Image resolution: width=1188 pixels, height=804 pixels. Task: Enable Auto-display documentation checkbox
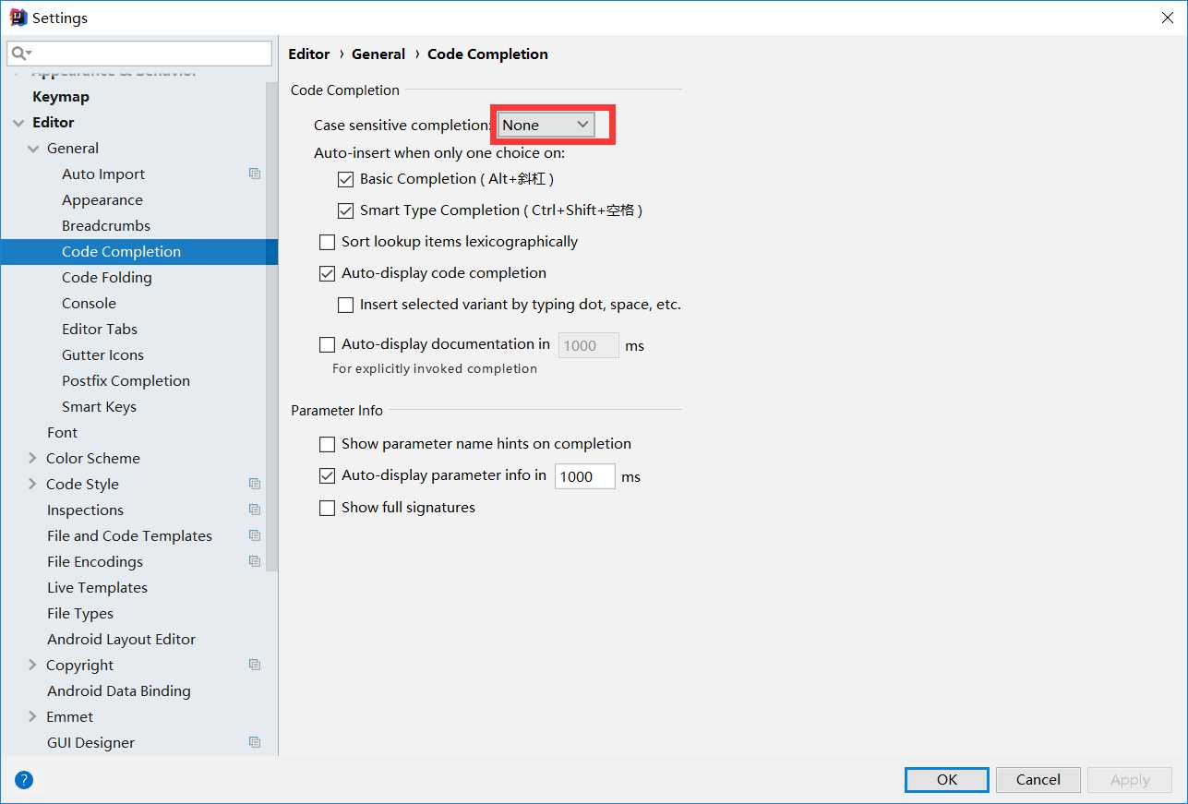coord(328,344)
